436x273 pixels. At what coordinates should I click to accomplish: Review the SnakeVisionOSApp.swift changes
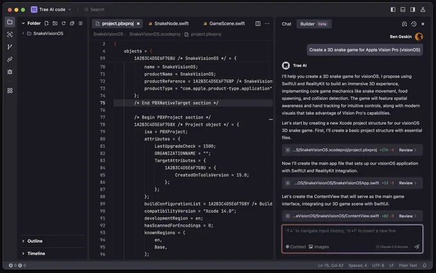coord(408,183)
